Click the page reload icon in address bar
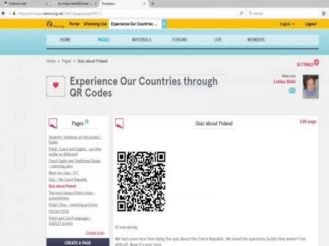The image size is (329, 246). [x=241, y=13]
